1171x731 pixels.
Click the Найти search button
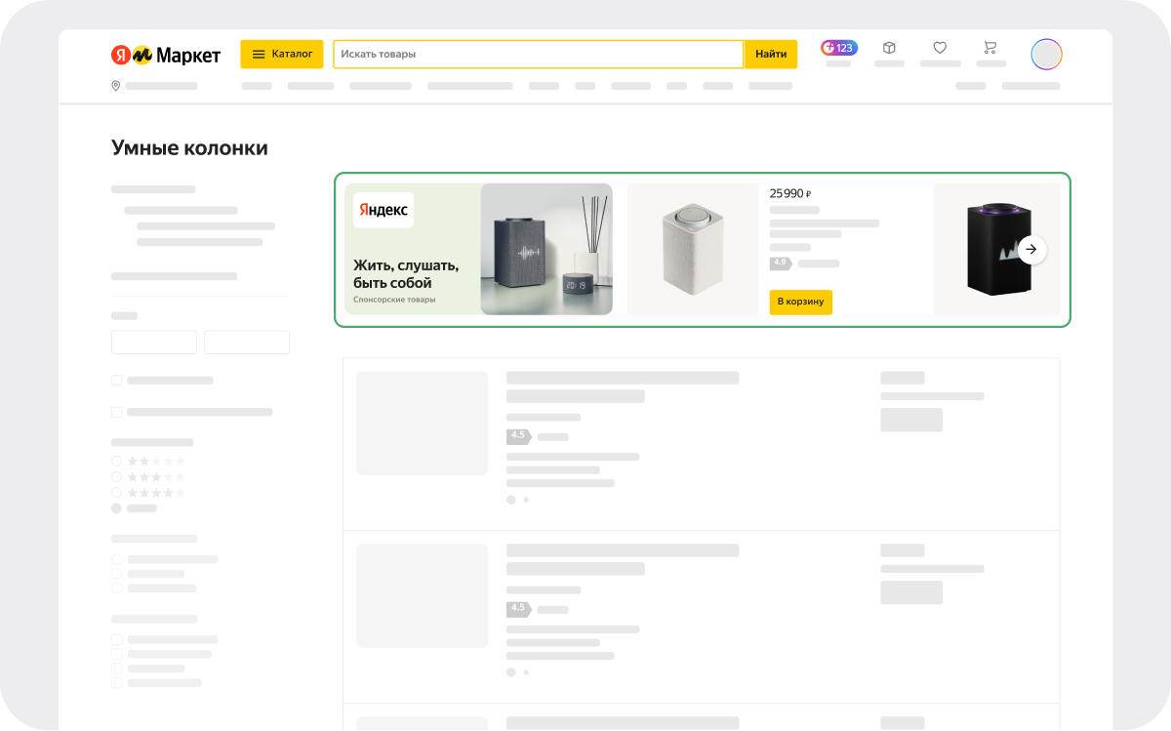pyautogui.click(x=771, y=55)
